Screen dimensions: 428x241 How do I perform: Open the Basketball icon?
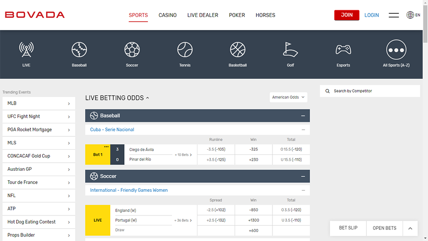(238, 50)
